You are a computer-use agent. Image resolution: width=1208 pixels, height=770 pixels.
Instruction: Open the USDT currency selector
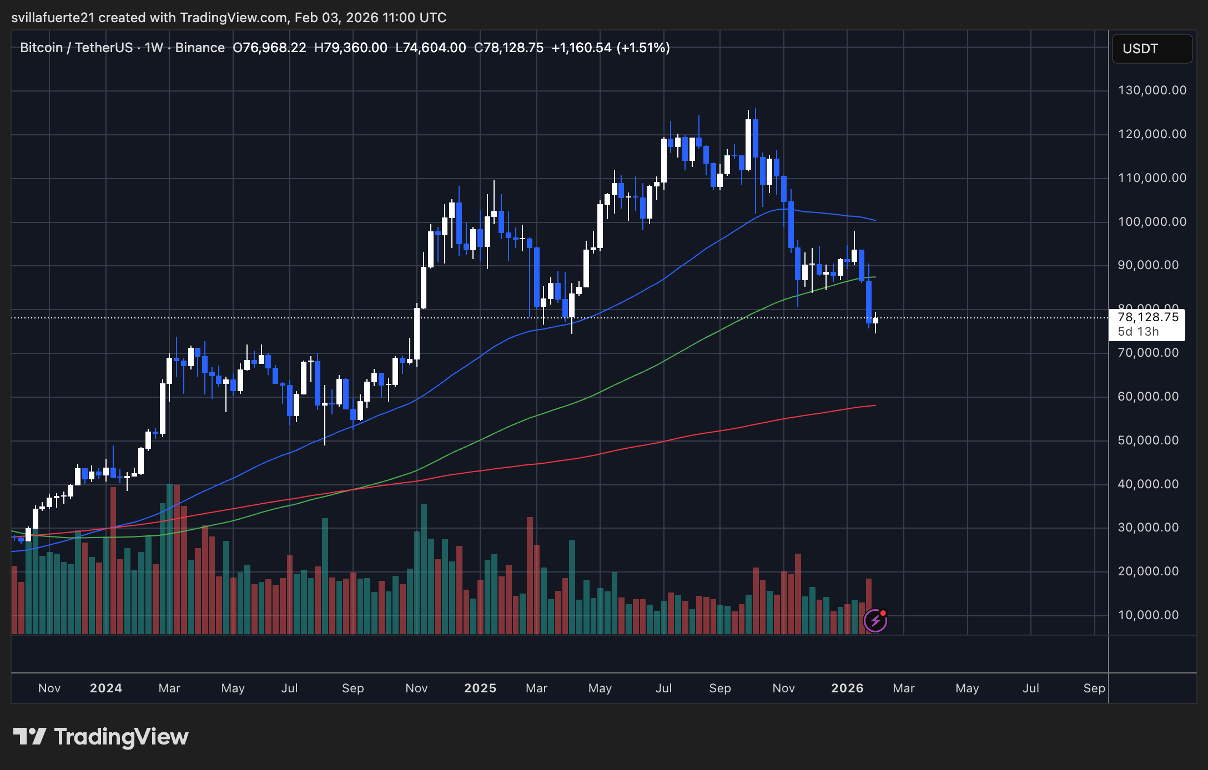[x=1151, y=49]
